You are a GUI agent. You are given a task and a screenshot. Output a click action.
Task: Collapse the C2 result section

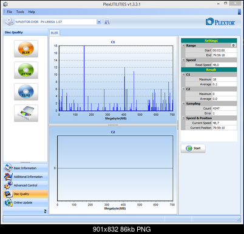[183, 89]
